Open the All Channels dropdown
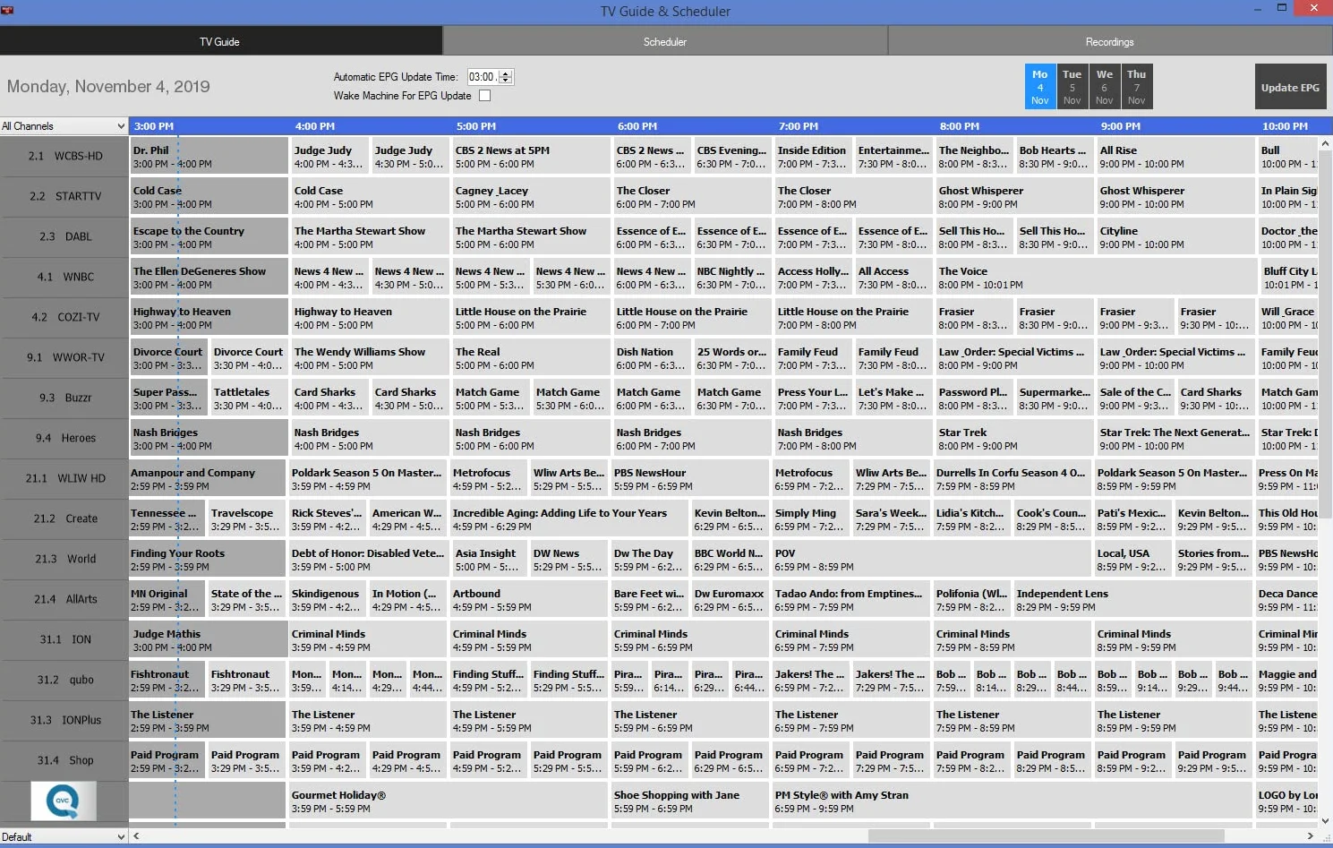The height and width of the screenshot is (848, 1333). 64,126
